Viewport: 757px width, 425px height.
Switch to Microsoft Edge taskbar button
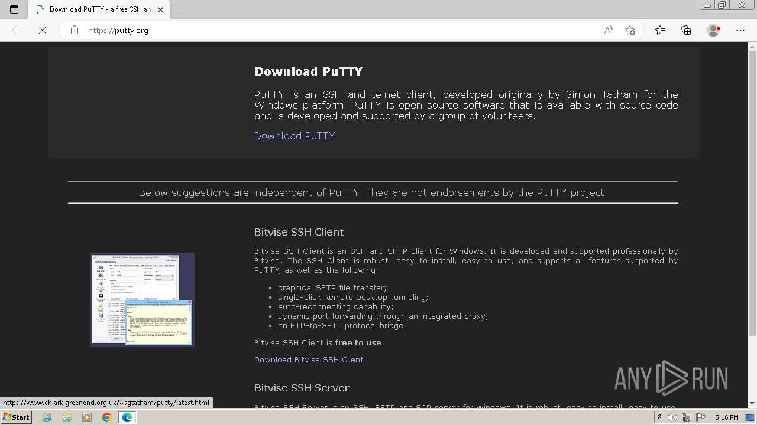tap(127, 417)
